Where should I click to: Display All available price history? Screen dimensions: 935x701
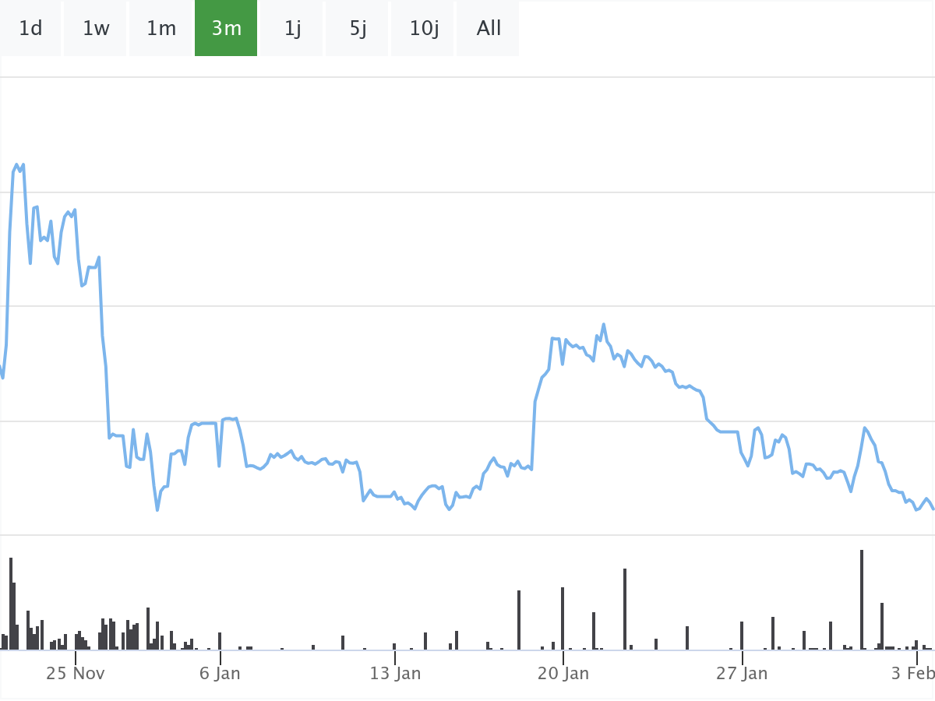[489, 28]
